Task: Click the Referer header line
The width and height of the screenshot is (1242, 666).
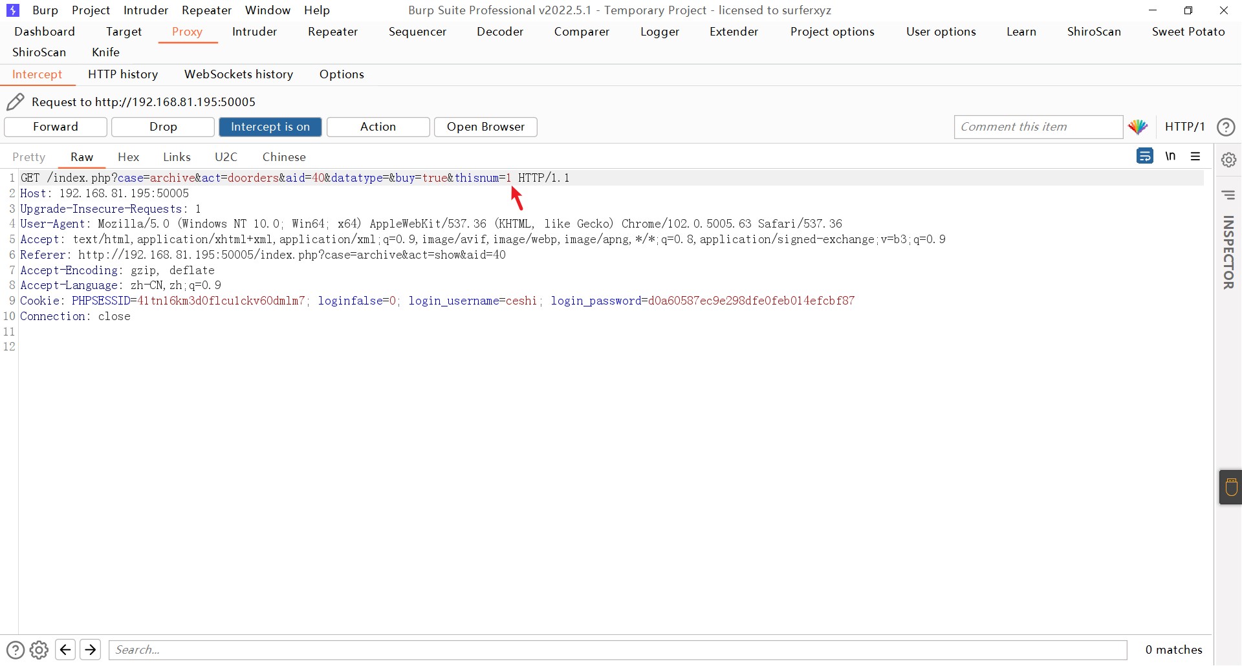Action: tap(263, 255)
